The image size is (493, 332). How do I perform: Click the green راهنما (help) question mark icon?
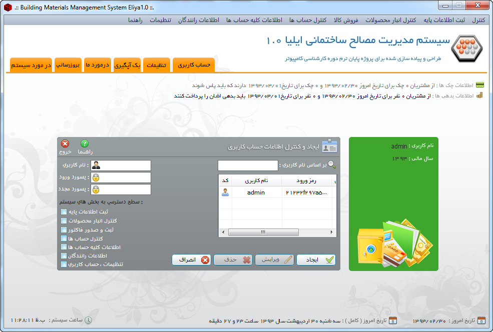85,143
